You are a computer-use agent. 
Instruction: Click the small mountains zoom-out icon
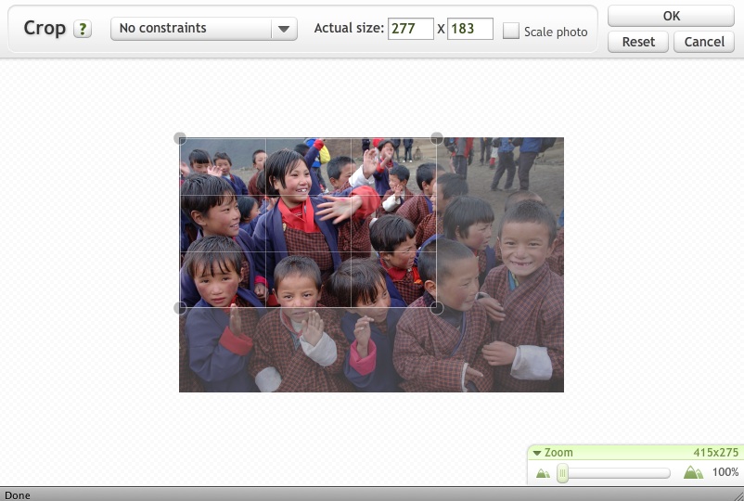point(543,473)
